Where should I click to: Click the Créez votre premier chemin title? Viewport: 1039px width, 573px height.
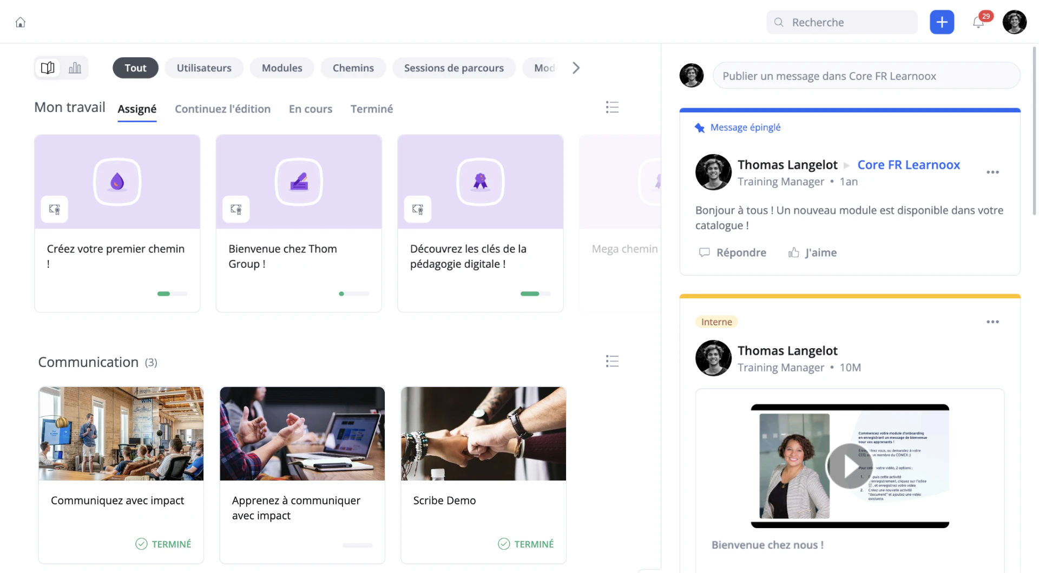pyautogui.click(x=116, y=256)
